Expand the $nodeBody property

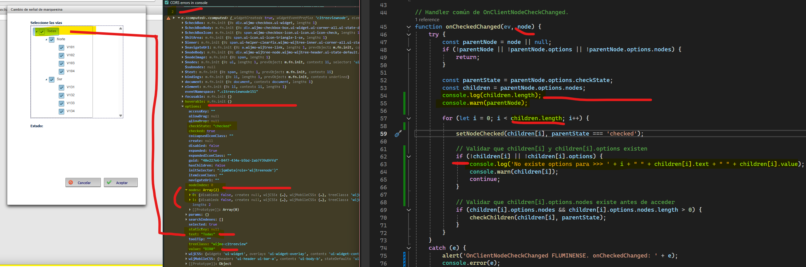[183, 53]
